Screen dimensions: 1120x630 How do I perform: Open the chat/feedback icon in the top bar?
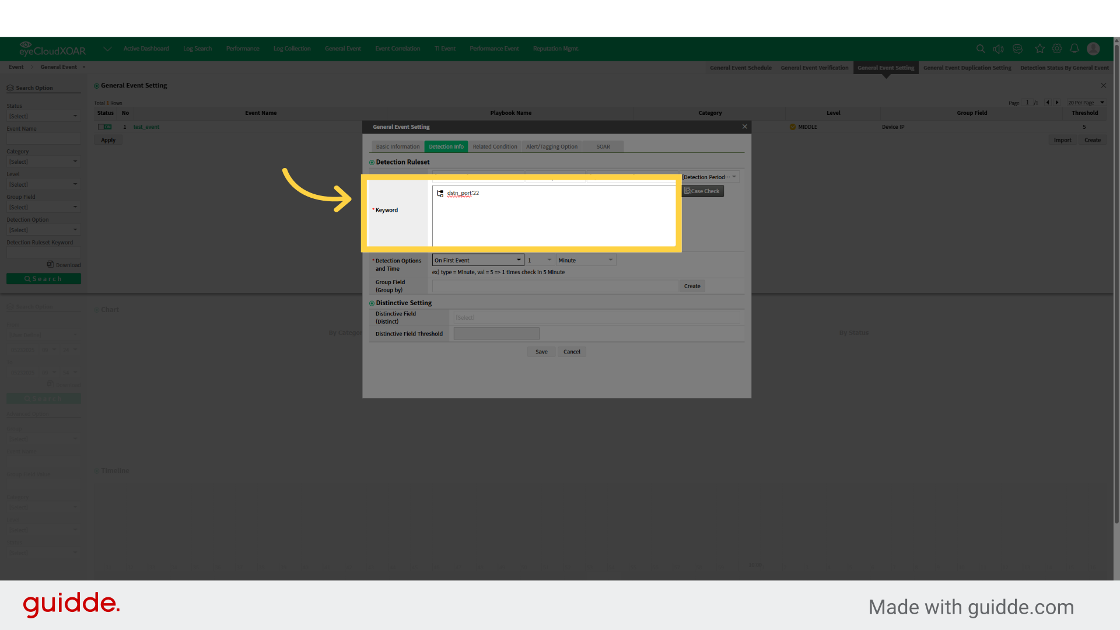click(x=1017, y=49)
